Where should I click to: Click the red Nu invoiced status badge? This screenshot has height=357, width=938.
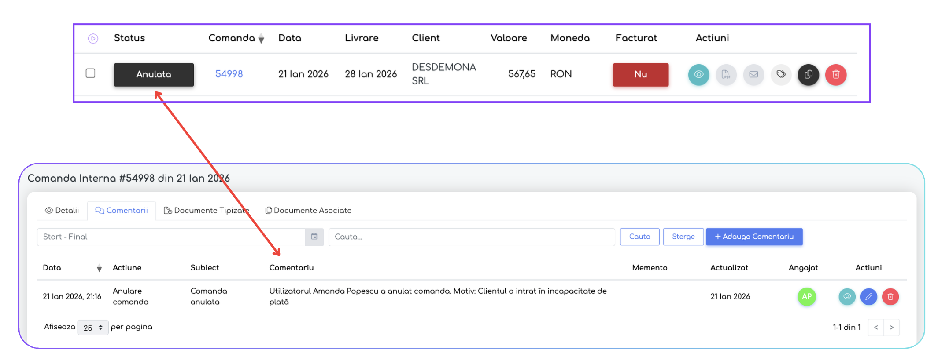pos(640,74)
